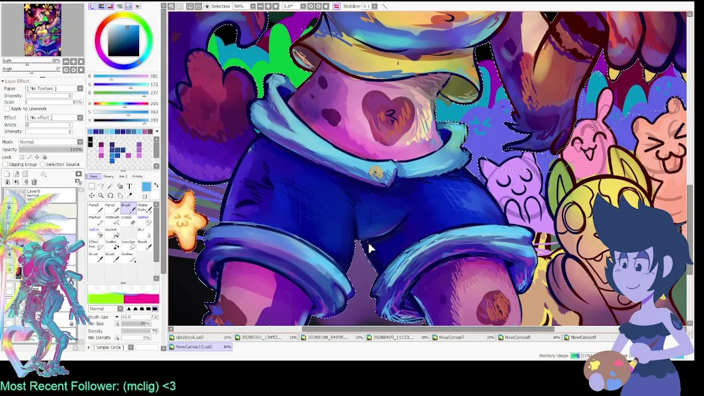Screen dimensions: 704x396
Task: Select the Text tool
Action: (129, 186)
